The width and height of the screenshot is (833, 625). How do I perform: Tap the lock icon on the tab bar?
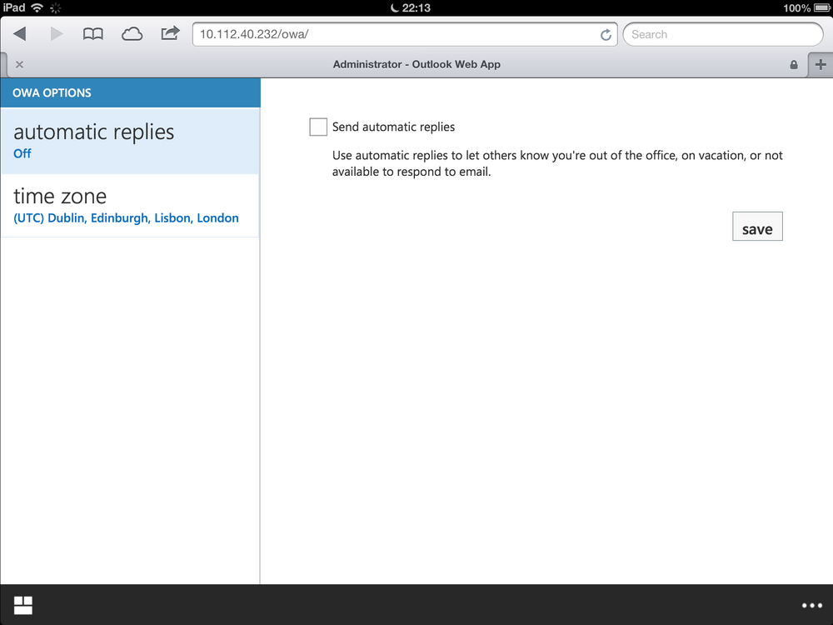click(x=794, y=65)
